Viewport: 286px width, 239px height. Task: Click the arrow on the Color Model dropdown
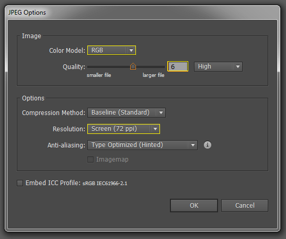131,50
